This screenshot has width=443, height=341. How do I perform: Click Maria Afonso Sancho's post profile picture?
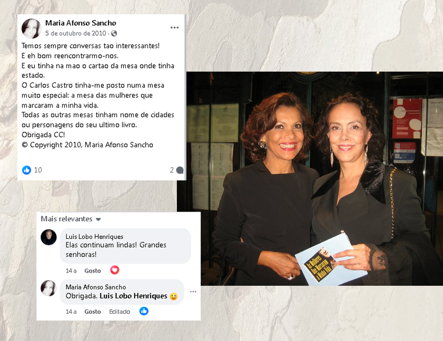click(31, 28)
